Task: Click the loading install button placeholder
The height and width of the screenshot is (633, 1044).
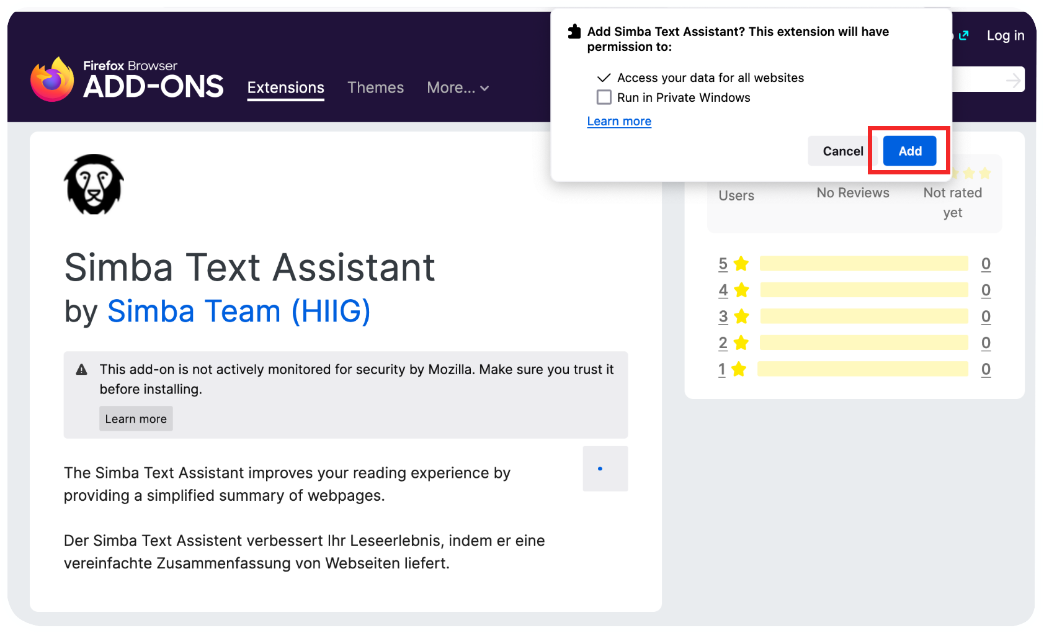Action: 605,469
